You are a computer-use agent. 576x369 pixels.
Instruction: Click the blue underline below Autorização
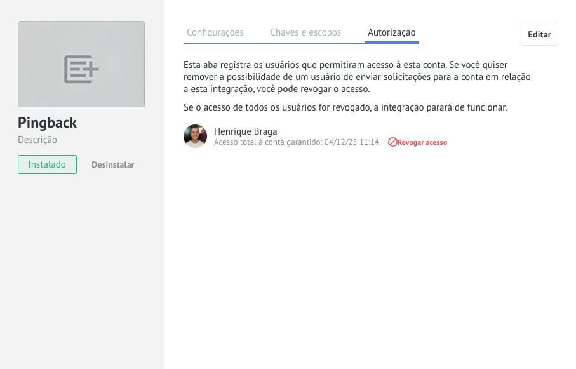(391, 42)
